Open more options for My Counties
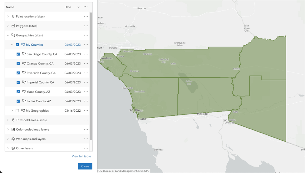 [x=86, y=44]
